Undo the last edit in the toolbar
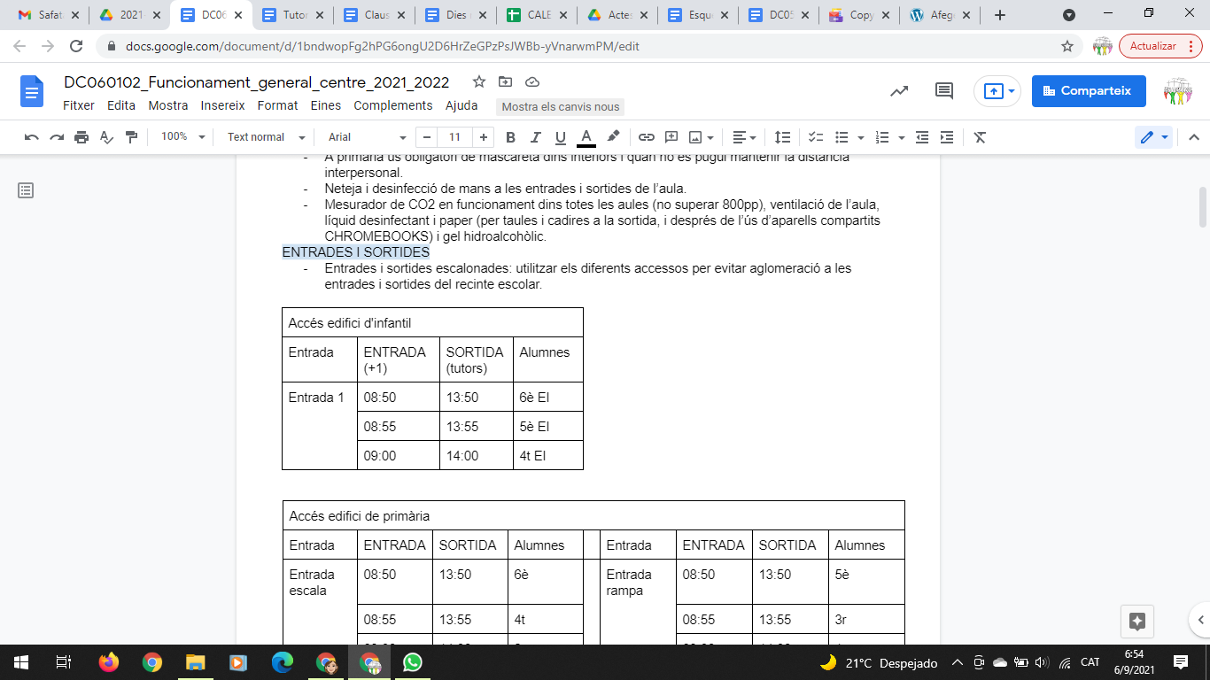This screenshot has height=680, width=1210. [32, 137]
